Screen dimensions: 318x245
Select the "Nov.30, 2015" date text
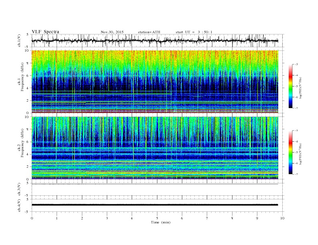pos(112,32)
